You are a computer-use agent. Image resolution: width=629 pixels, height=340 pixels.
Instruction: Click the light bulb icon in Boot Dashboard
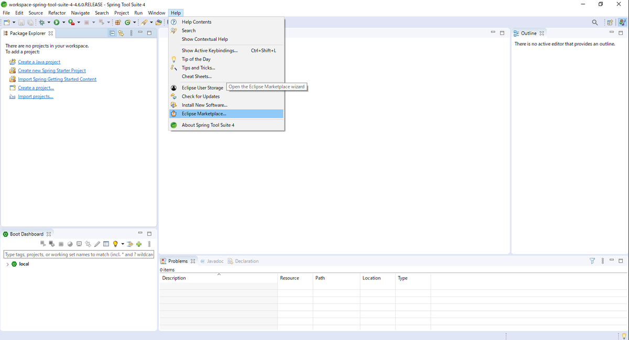pyautogui.click(x=115, y=244)
